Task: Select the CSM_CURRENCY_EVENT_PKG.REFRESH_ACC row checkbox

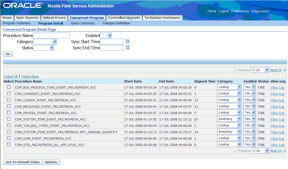Action: click(x=9, y=93)
